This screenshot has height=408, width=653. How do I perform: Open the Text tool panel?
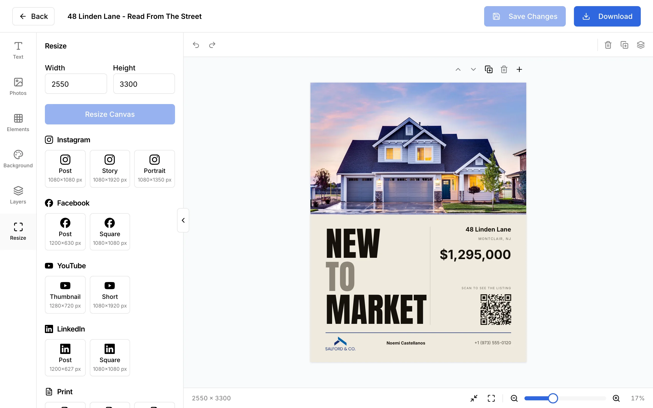click(18, 50)
